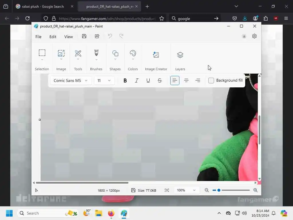This screenshot has width=293, height=220.
Task: Show hidden system tray icons
Action: click(x=219, y=213)
